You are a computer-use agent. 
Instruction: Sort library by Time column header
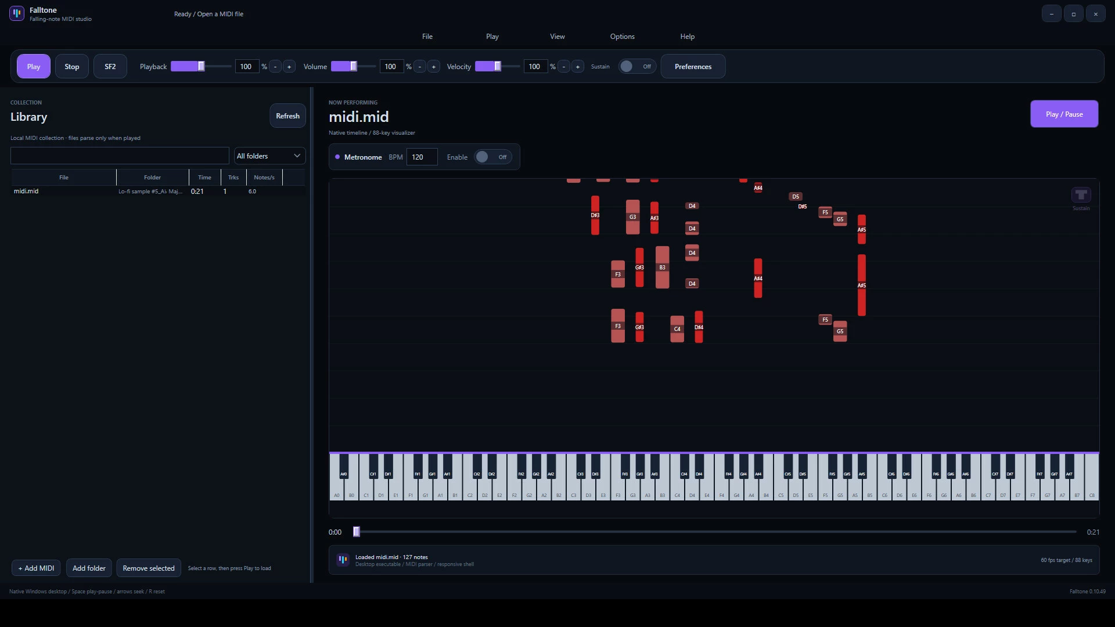(204, 178)
